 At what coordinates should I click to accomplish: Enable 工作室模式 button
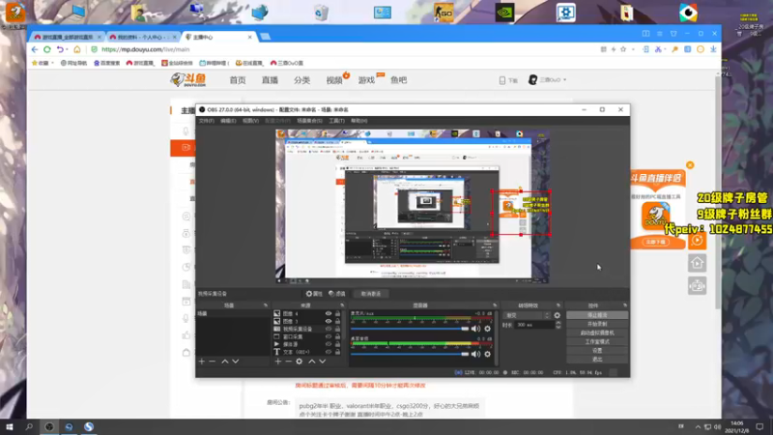tap(597, 341)
